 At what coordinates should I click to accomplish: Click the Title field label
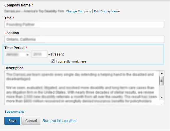pyautogui.click(x=8, y=18)
